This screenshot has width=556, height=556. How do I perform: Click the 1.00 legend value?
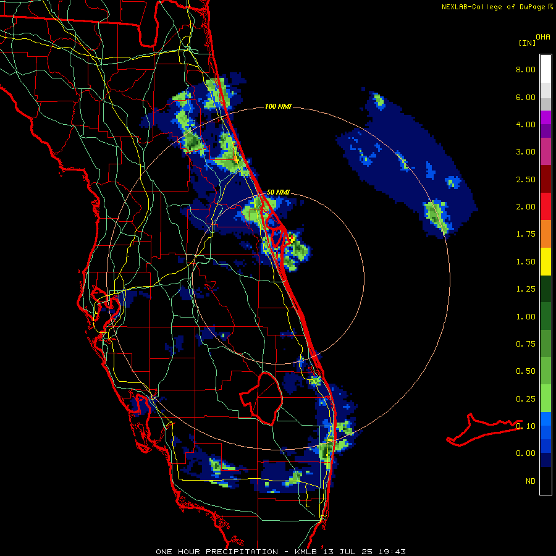pos(526,317)
